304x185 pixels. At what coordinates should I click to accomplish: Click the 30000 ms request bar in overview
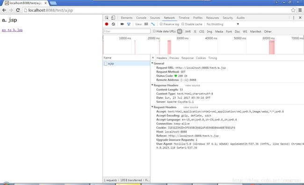(169, 47)
